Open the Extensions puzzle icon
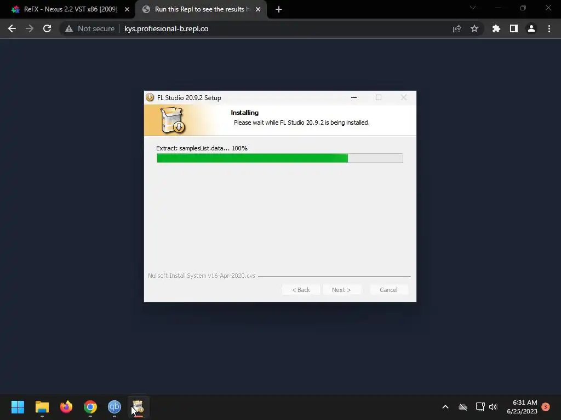561x420 pixels. (496, 28)
